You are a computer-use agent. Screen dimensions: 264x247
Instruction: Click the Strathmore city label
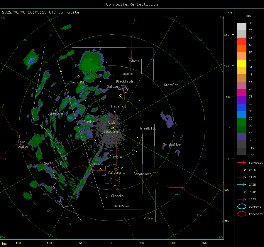point(143,174)
